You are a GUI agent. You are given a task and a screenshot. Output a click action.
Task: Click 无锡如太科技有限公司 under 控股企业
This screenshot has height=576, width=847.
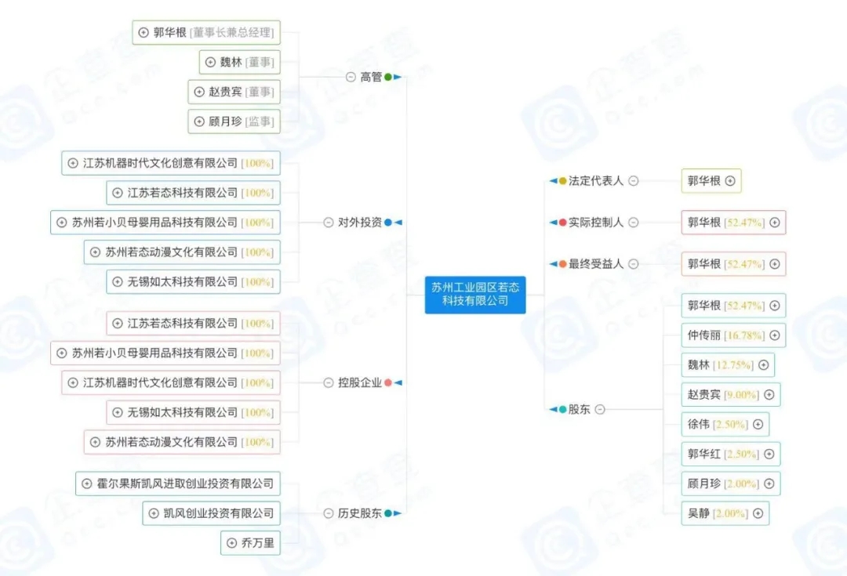(x=194, y=412)
